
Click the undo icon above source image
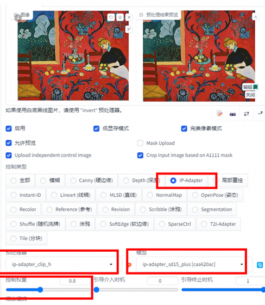click(111, 17)
